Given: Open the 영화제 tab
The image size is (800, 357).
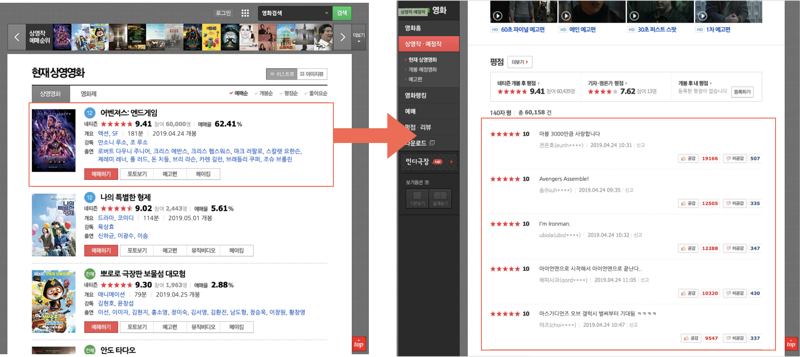Looking at the screenshot, I should pos(89,94).
